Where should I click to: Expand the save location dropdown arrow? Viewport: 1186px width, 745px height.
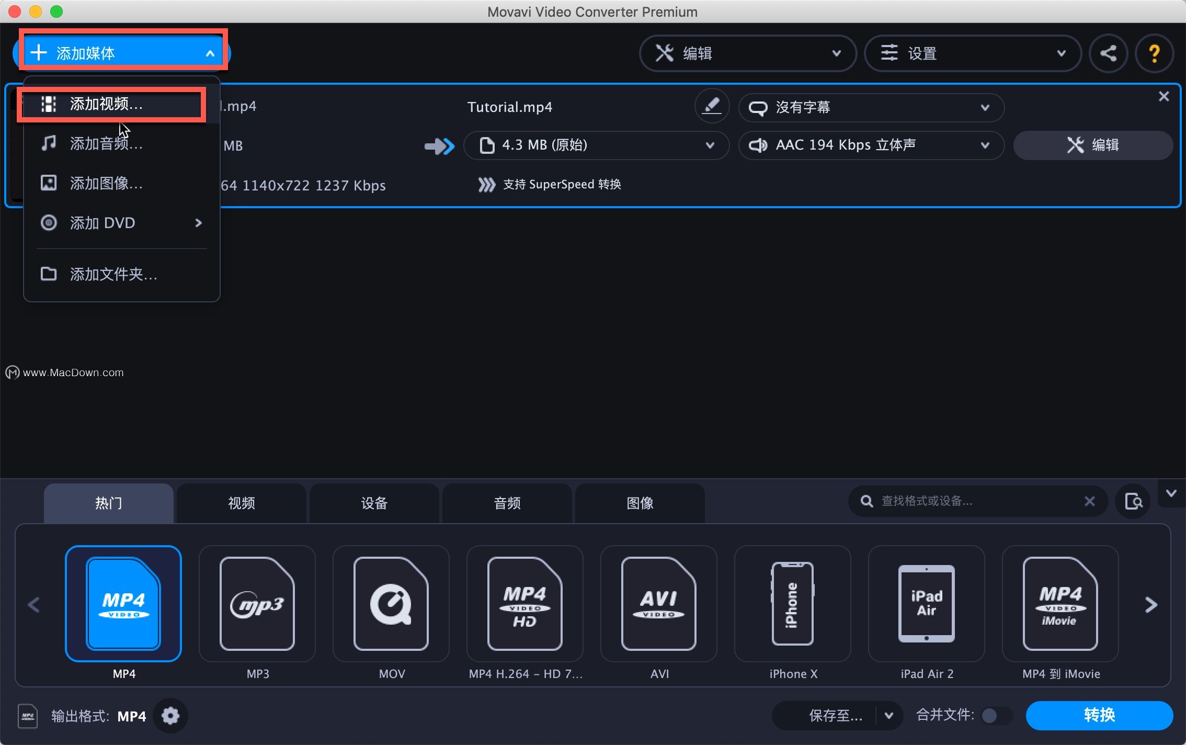[889, 715]
